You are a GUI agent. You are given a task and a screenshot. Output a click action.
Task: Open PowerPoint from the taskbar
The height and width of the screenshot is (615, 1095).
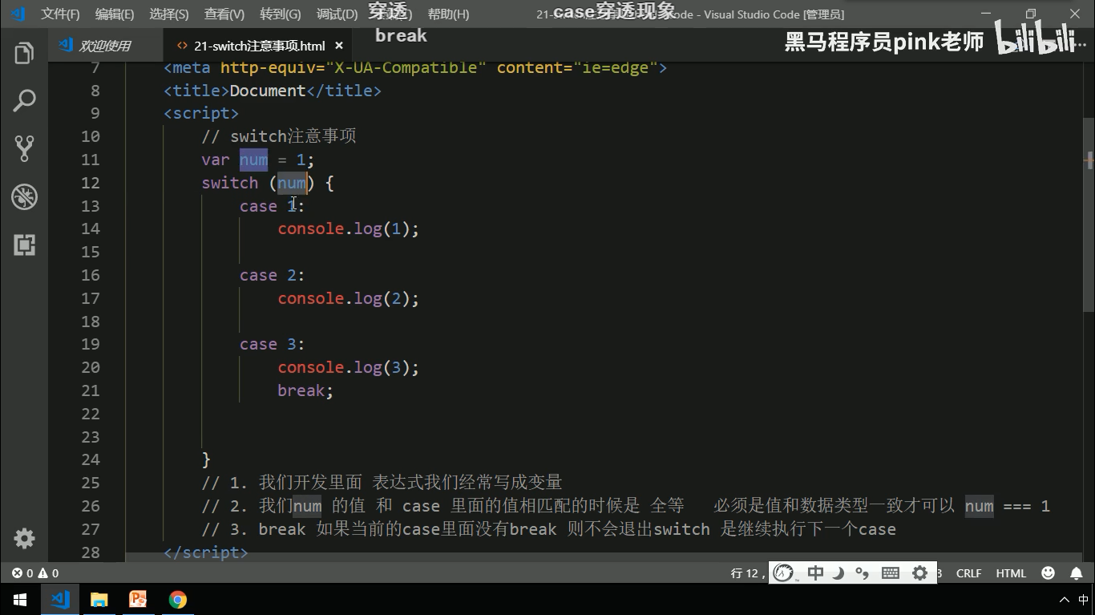pyautogui.click(x=138, y=600)
